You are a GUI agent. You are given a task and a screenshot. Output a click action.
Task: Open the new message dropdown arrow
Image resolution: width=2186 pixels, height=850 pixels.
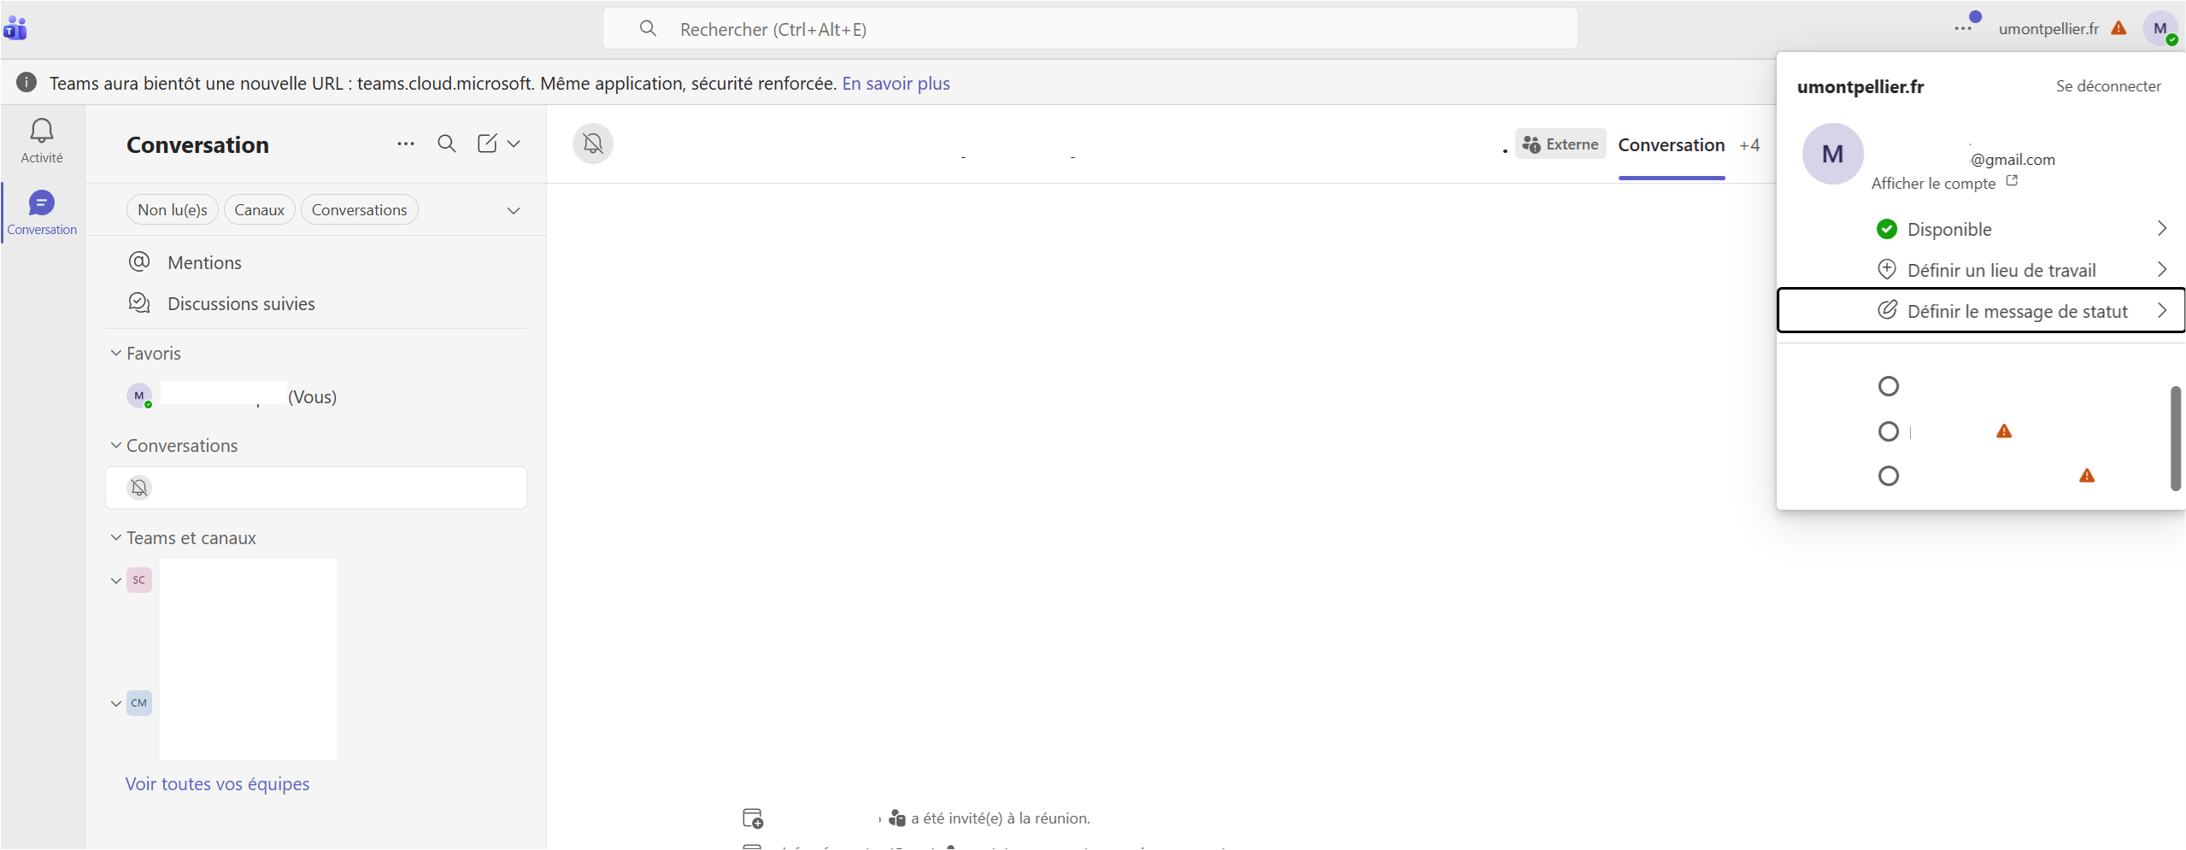514,144
